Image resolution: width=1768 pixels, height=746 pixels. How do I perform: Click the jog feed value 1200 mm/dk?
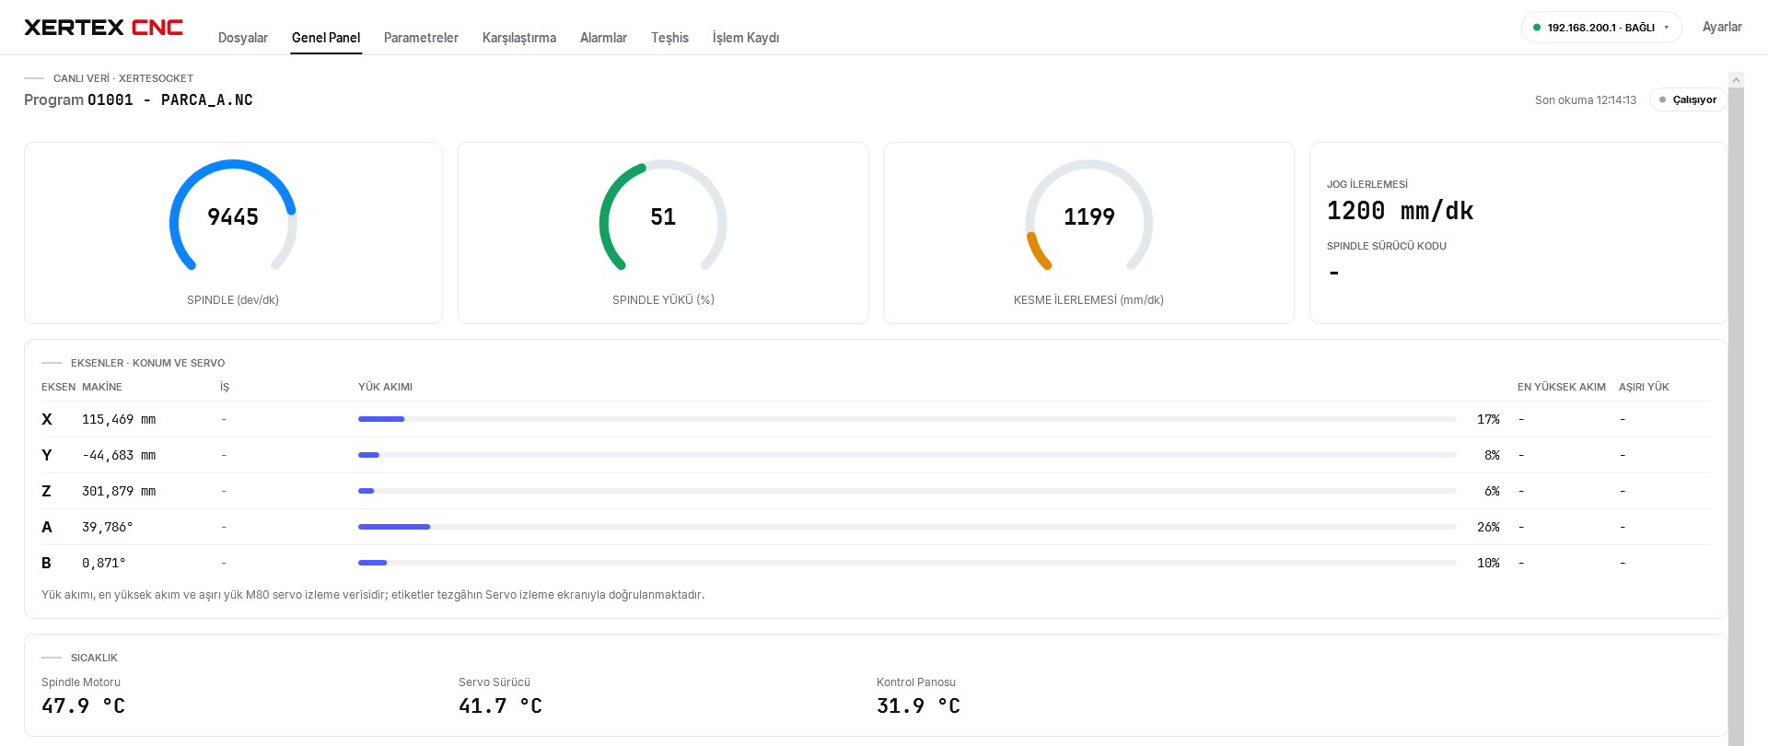(1400, 211)
